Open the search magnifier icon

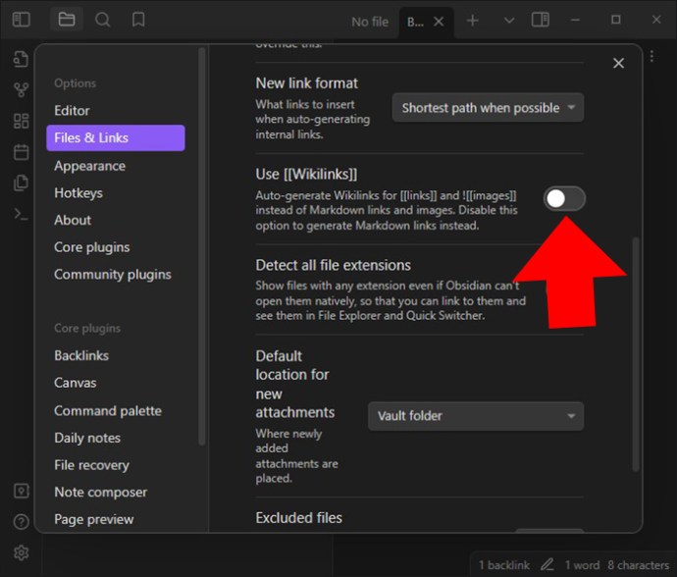click(102, 20)
